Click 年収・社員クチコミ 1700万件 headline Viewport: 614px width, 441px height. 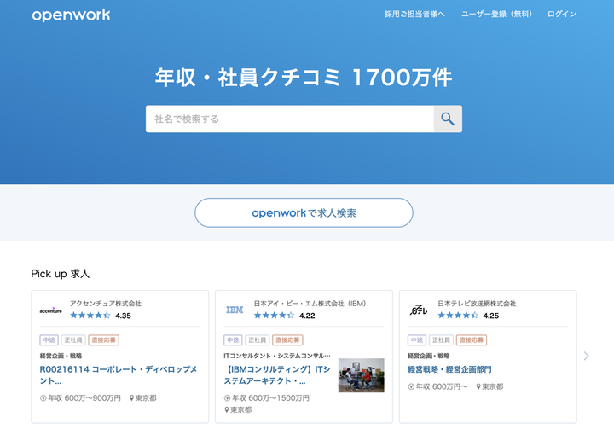304,77
